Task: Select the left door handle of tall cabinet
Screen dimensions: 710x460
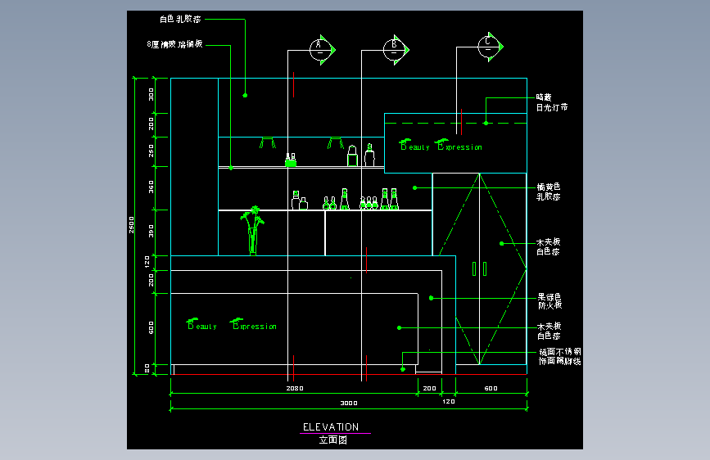Action: [x=474, y=269]
